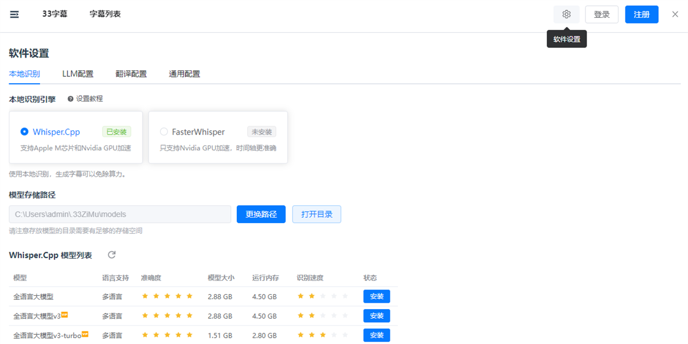Open the 设置教程 tutorial link

pyautogui.click(x=89, y=98)
